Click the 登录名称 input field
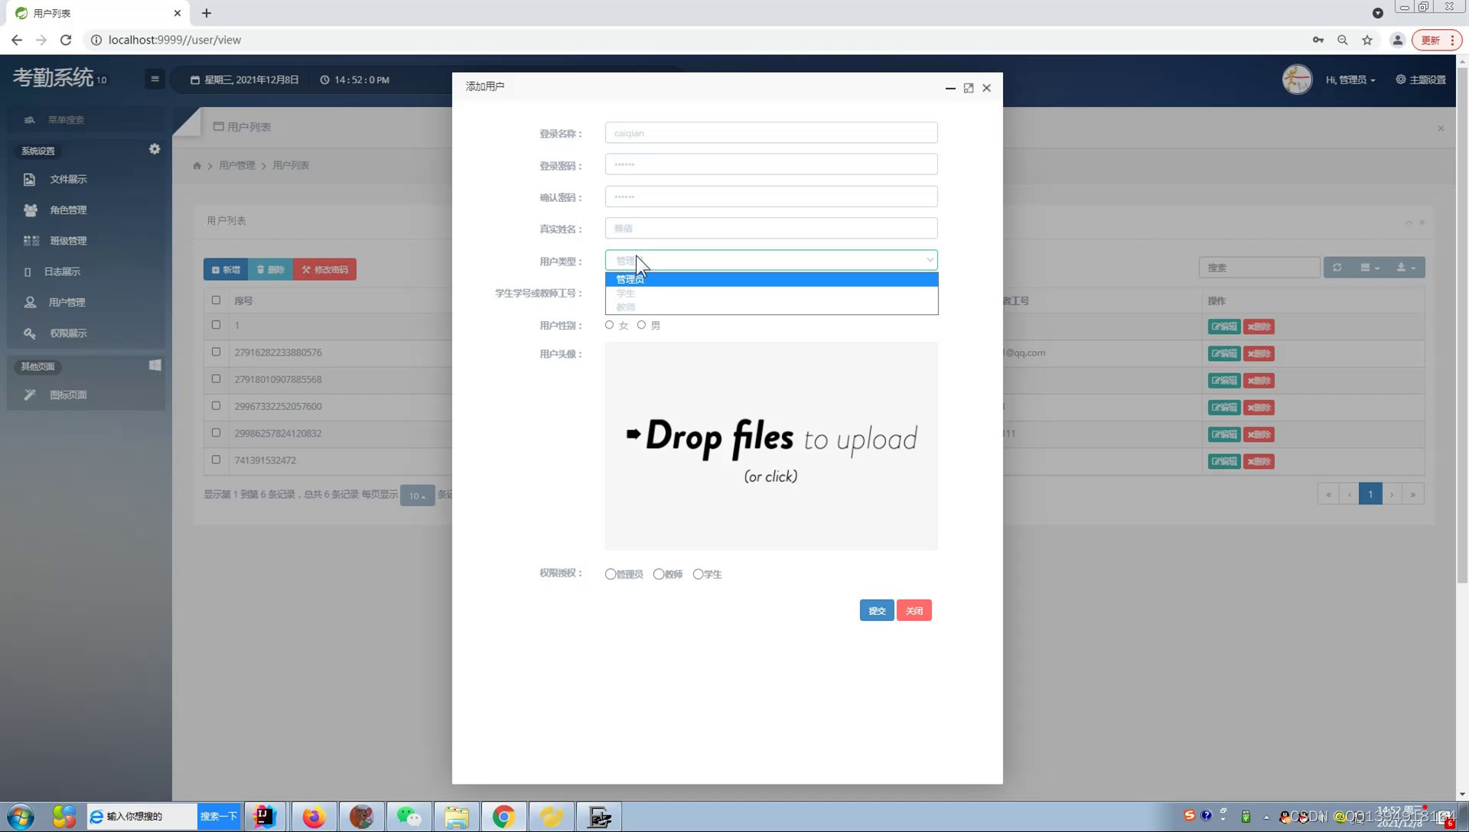The width and height of the screenshot is (1469, 832). 771,133
